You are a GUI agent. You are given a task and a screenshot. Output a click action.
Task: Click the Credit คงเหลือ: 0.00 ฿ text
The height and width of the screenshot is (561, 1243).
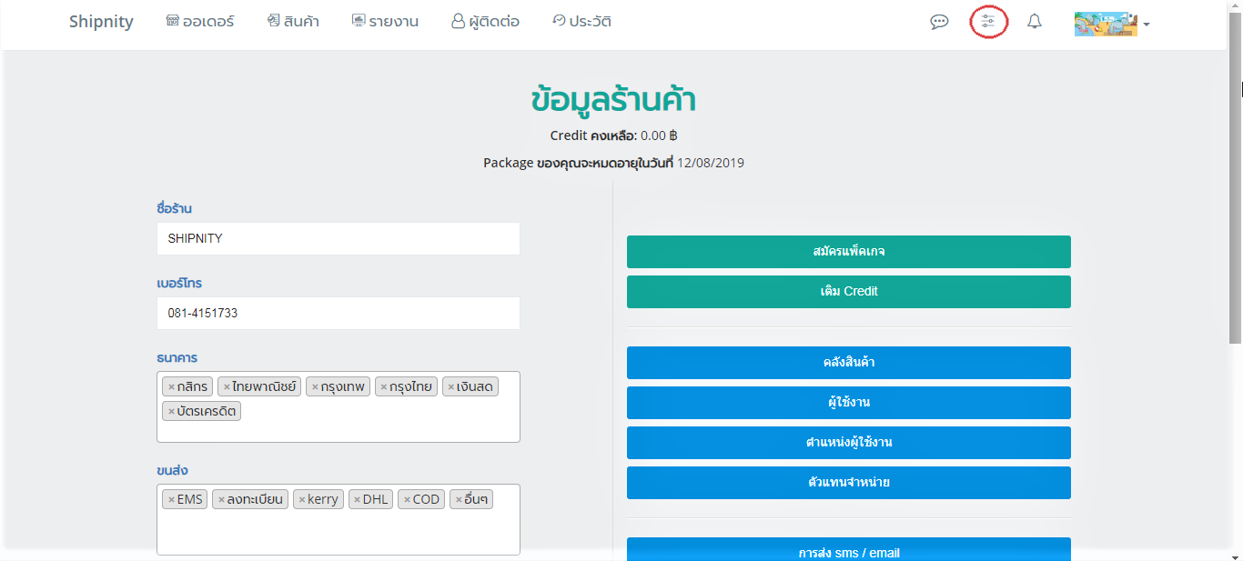[613, 136]
